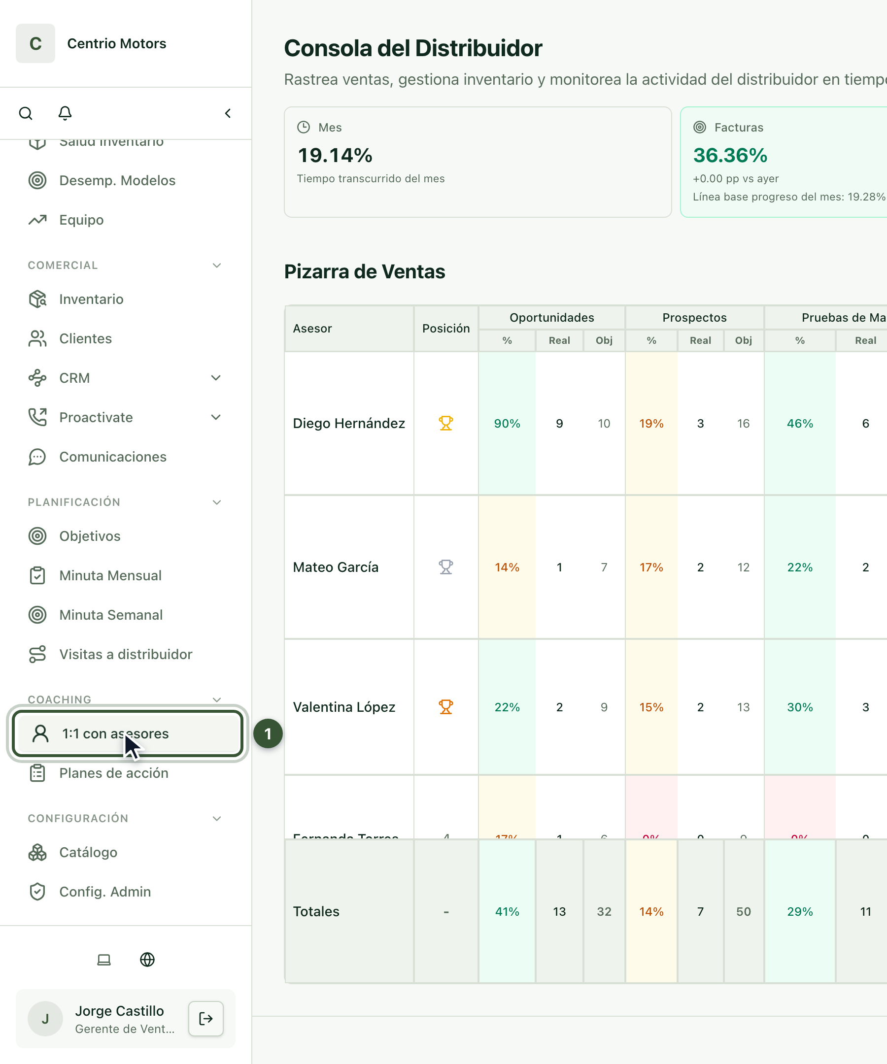This screenshot has width=887, height=1064.
Task: Click Diego Hernández 90% oportunidades cell
Action: pyautogui.click(x=507, y=423)
